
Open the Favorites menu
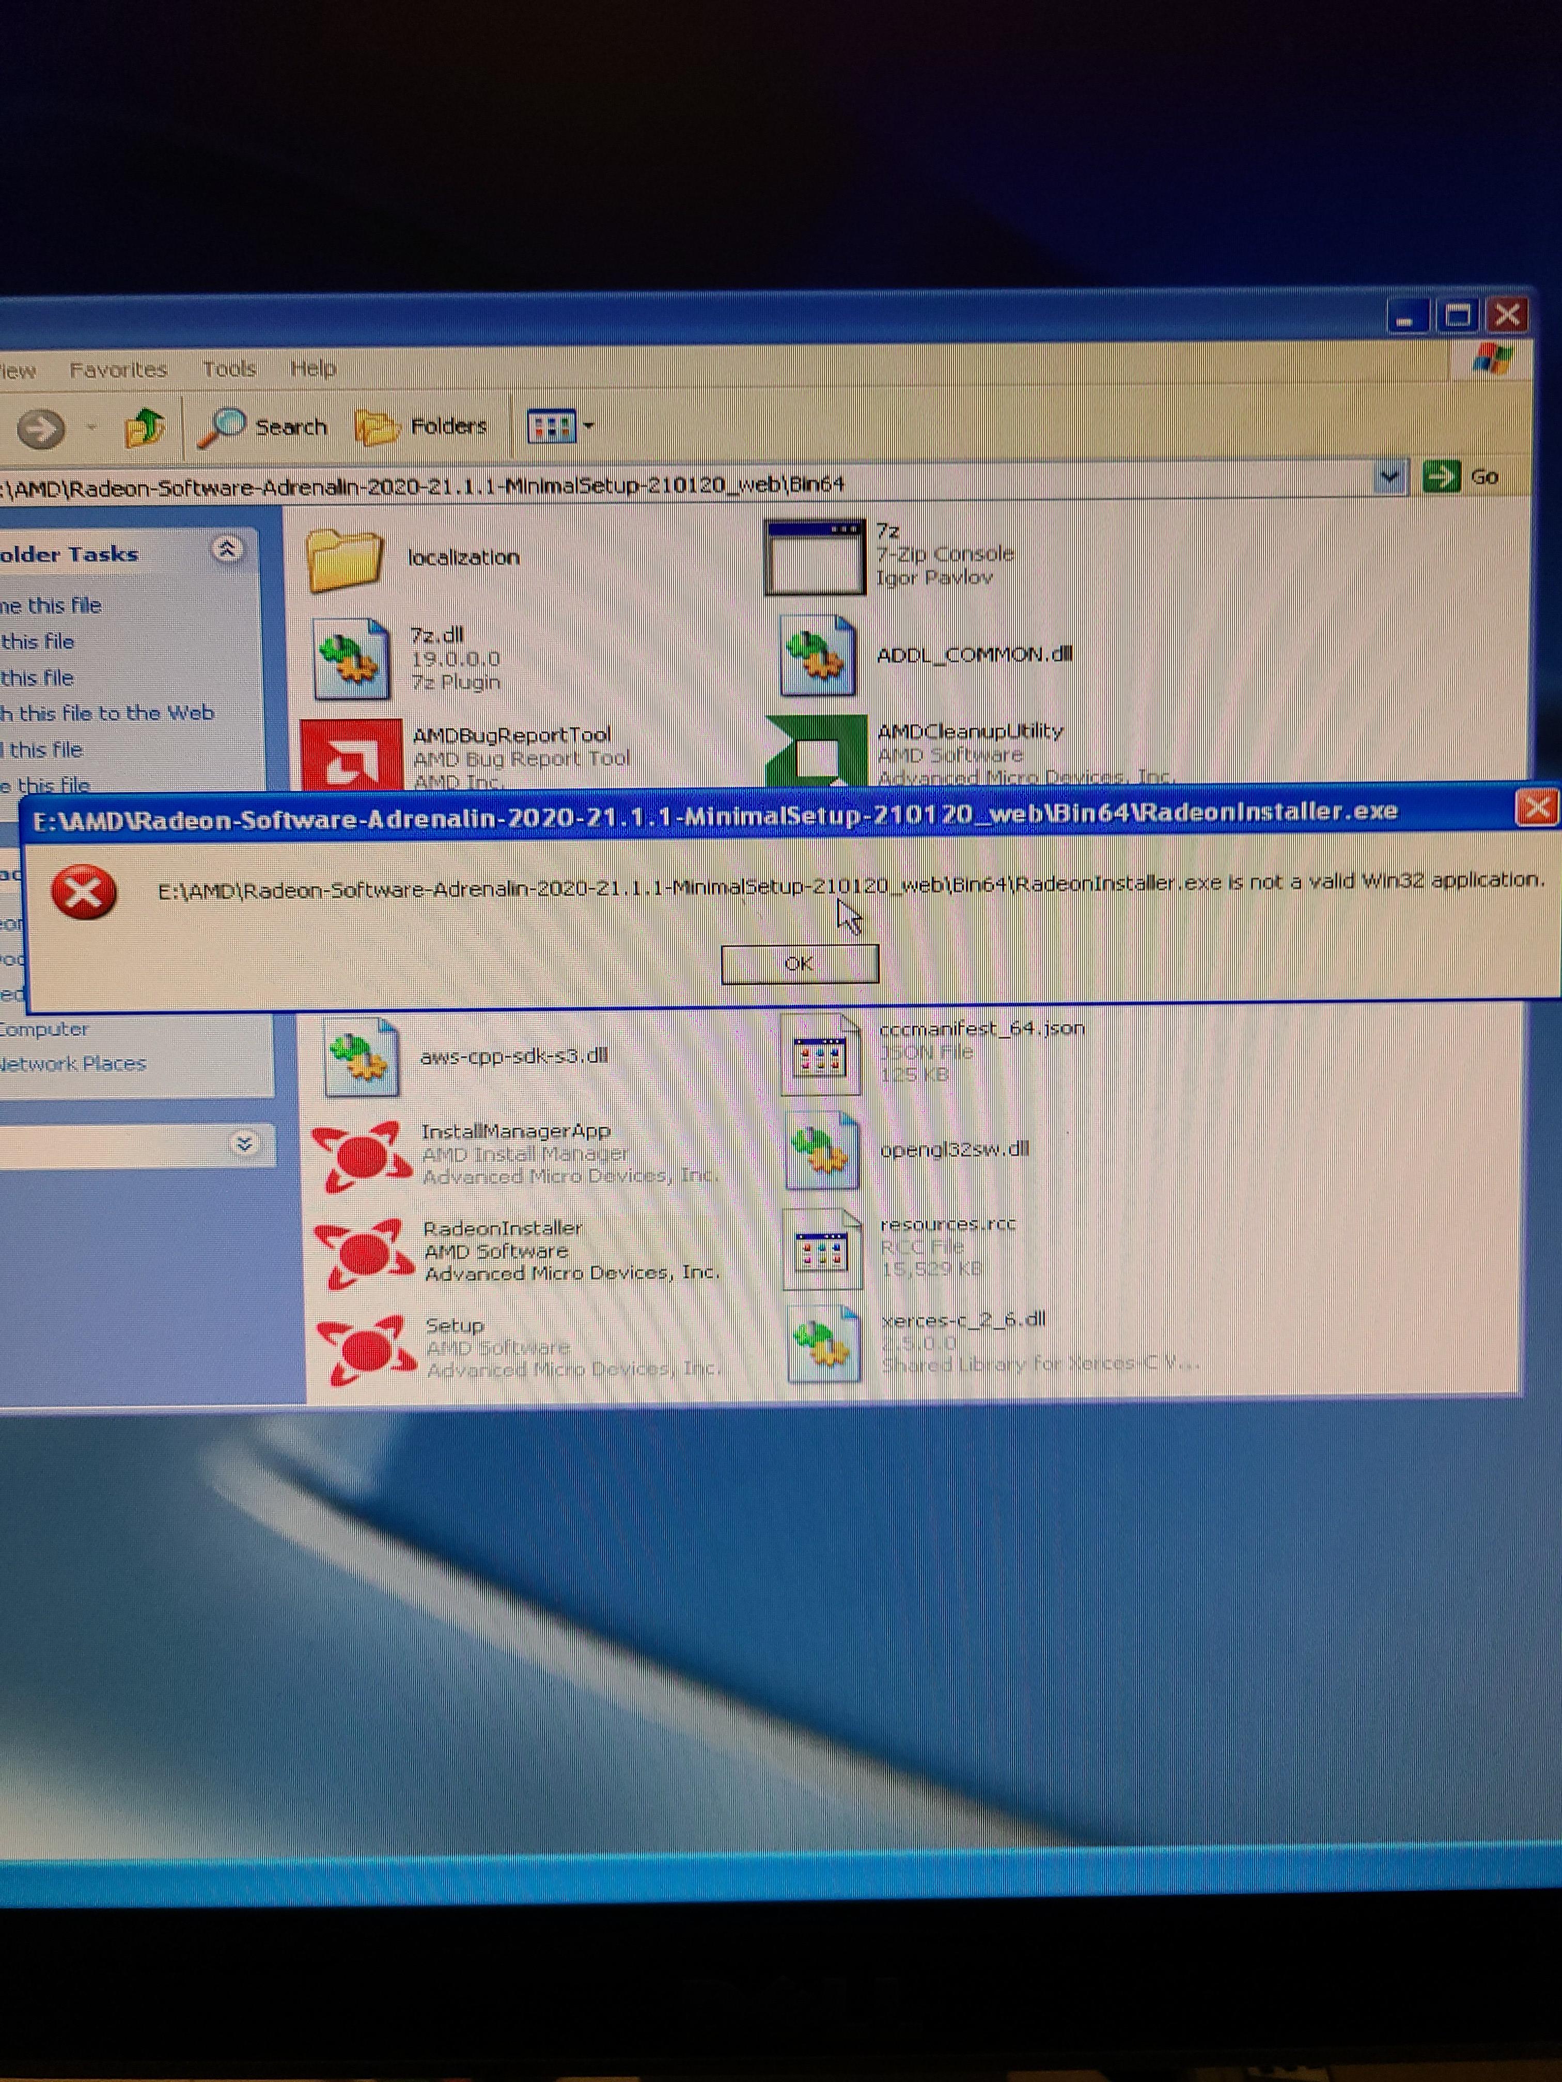pyautogui.click(x=119, y=369)
